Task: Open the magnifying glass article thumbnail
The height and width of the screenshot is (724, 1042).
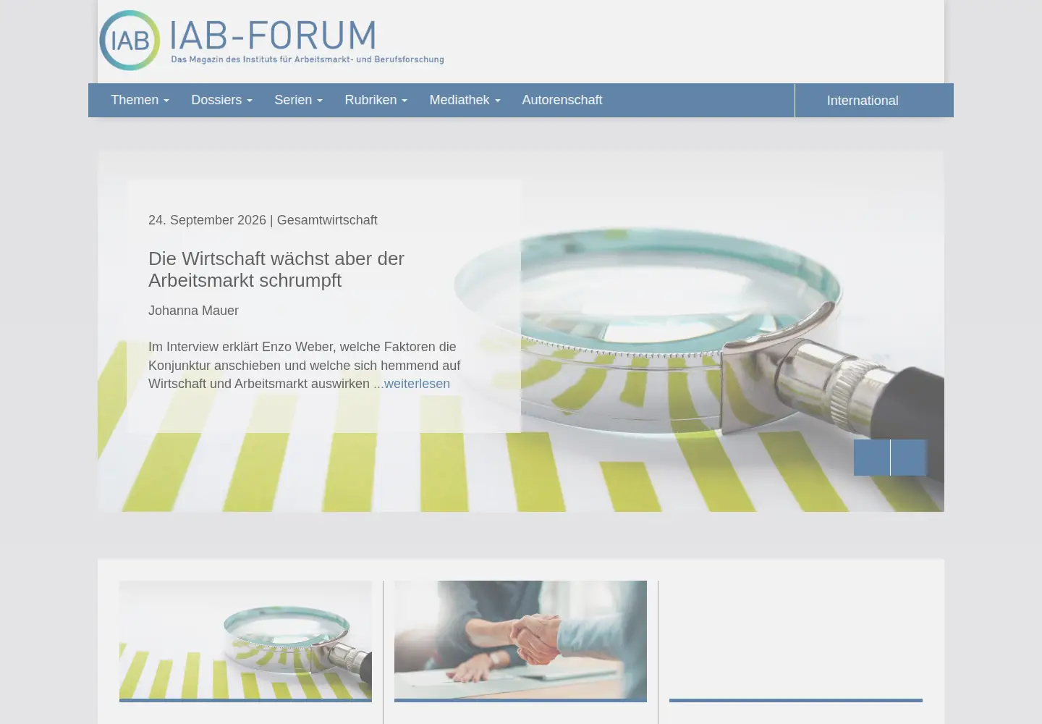Action: pos(245,640)
